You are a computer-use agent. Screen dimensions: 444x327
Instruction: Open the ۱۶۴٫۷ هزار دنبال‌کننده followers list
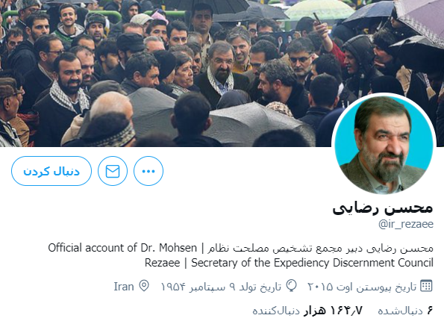pos(307,311)
